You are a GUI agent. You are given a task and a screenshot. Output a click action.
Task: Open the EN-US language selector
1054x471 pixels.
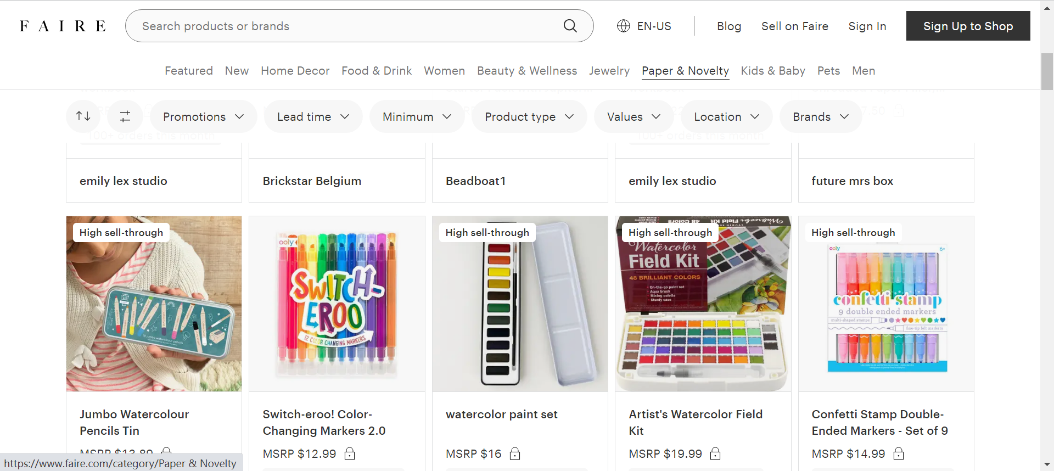coord(644,26)
